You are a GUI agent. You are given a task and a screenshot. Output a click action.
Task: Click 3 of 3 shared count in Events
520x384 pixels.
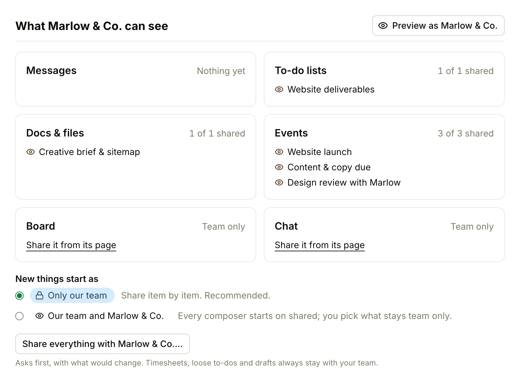pos(466,133)
